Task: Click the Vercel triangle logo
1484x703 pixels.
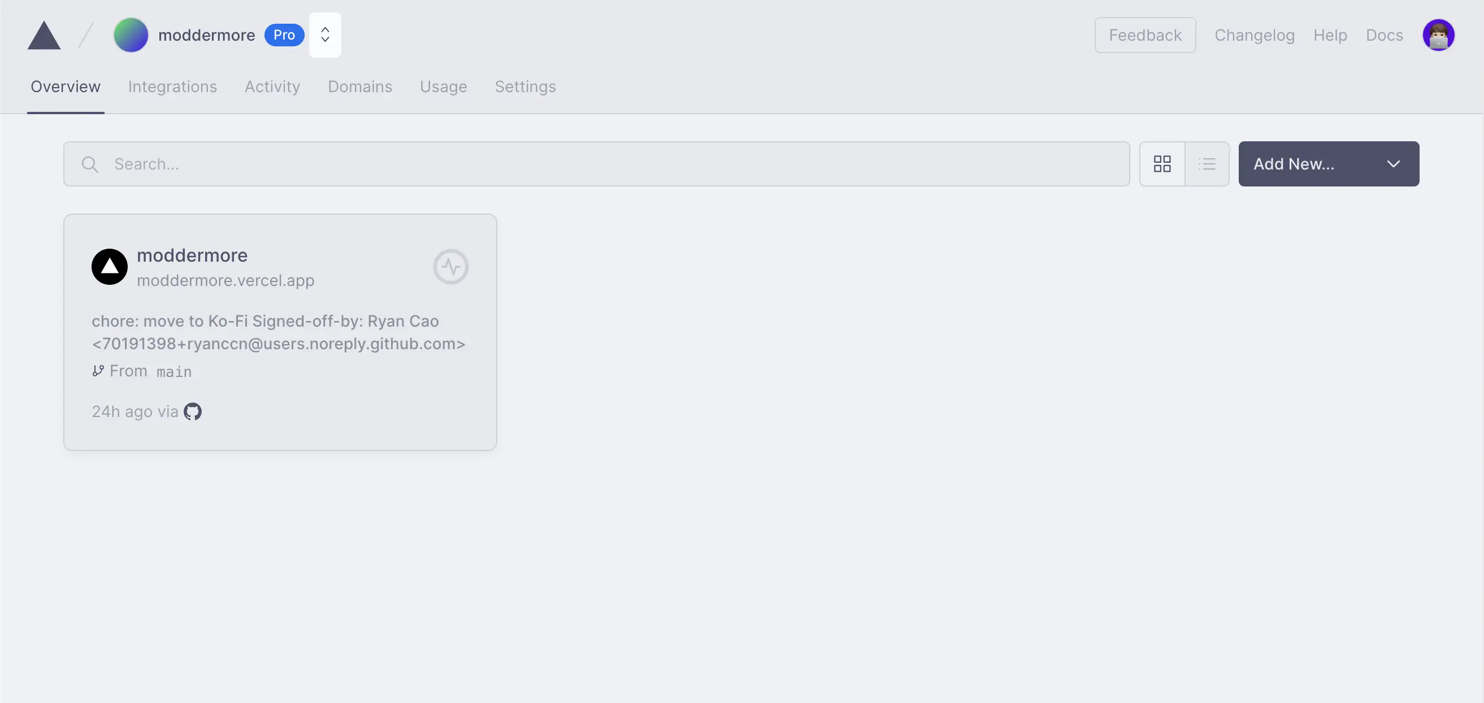Action: tap(44, 35)
